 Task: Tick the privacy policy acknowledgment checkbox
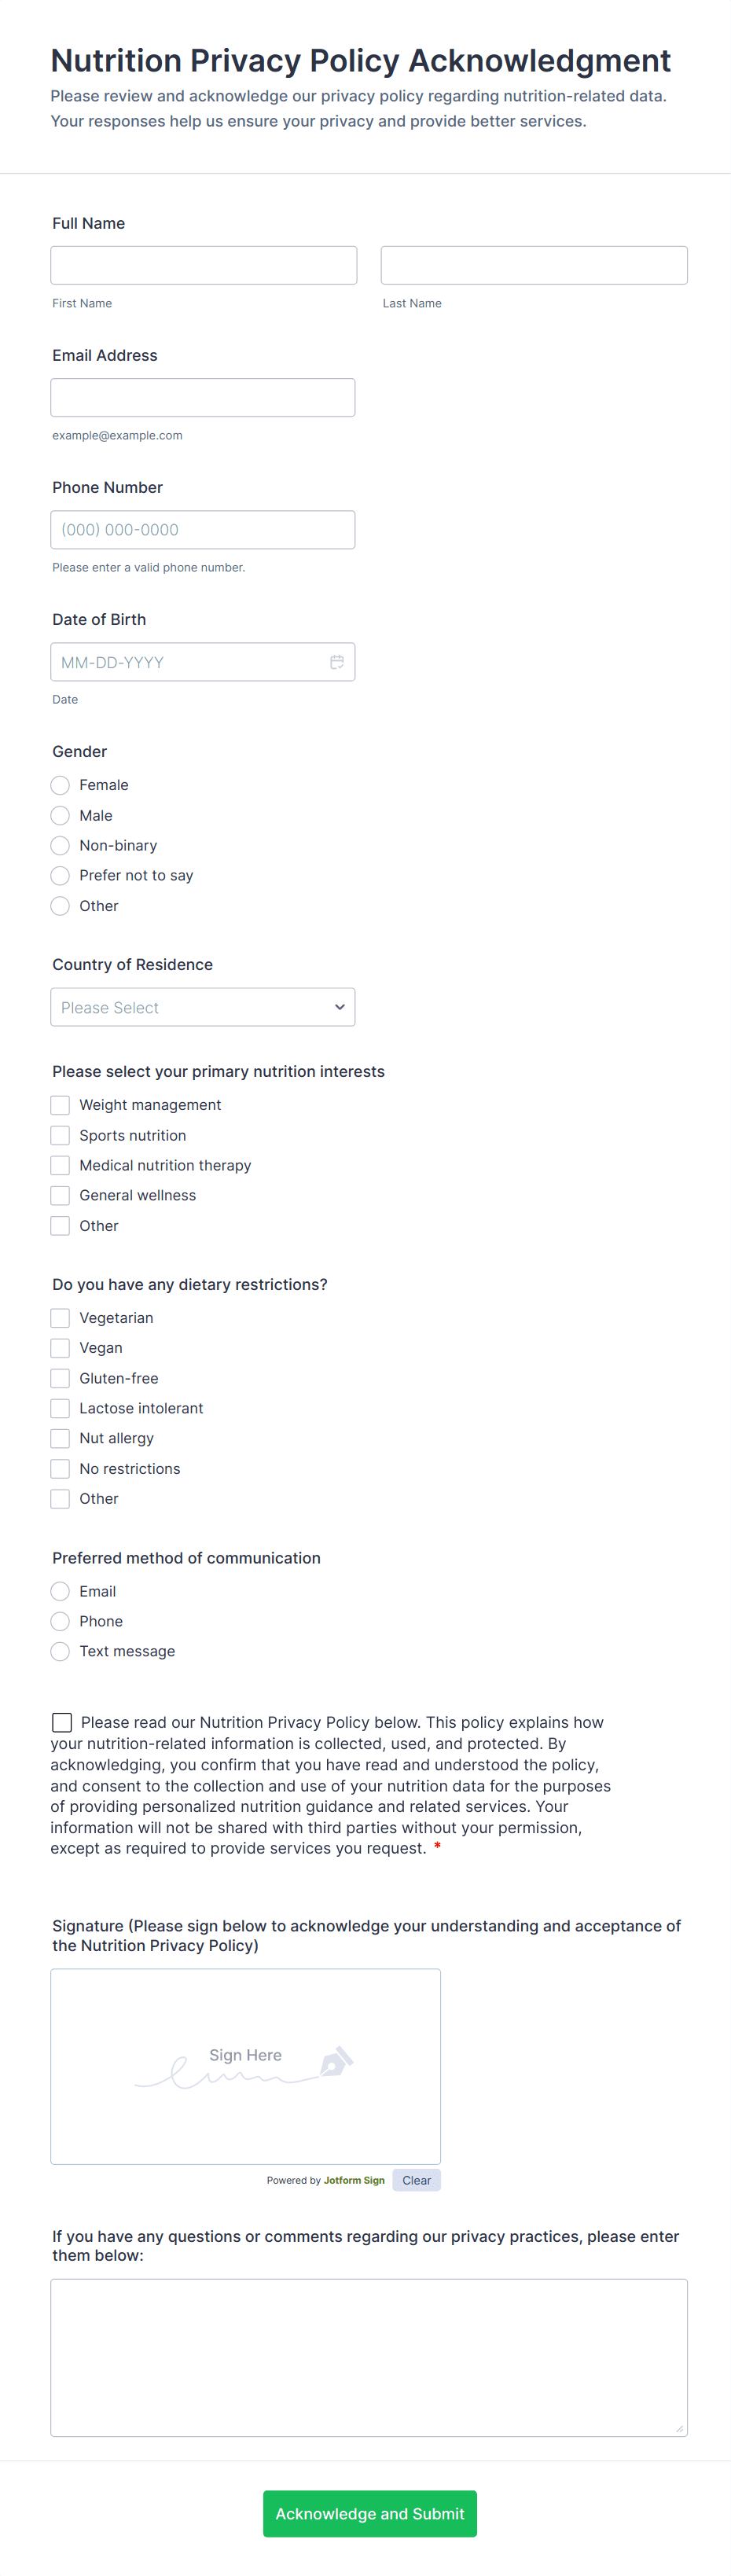tap(62, 1722)
